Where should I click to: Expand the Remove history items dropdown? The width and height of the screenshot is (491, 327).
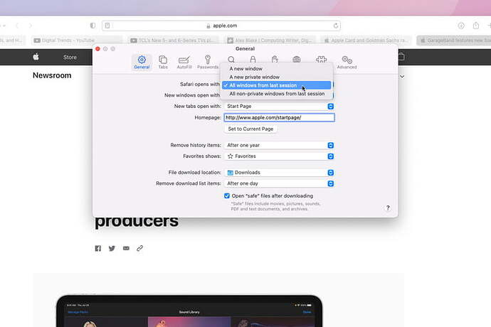tap(279, 145)
